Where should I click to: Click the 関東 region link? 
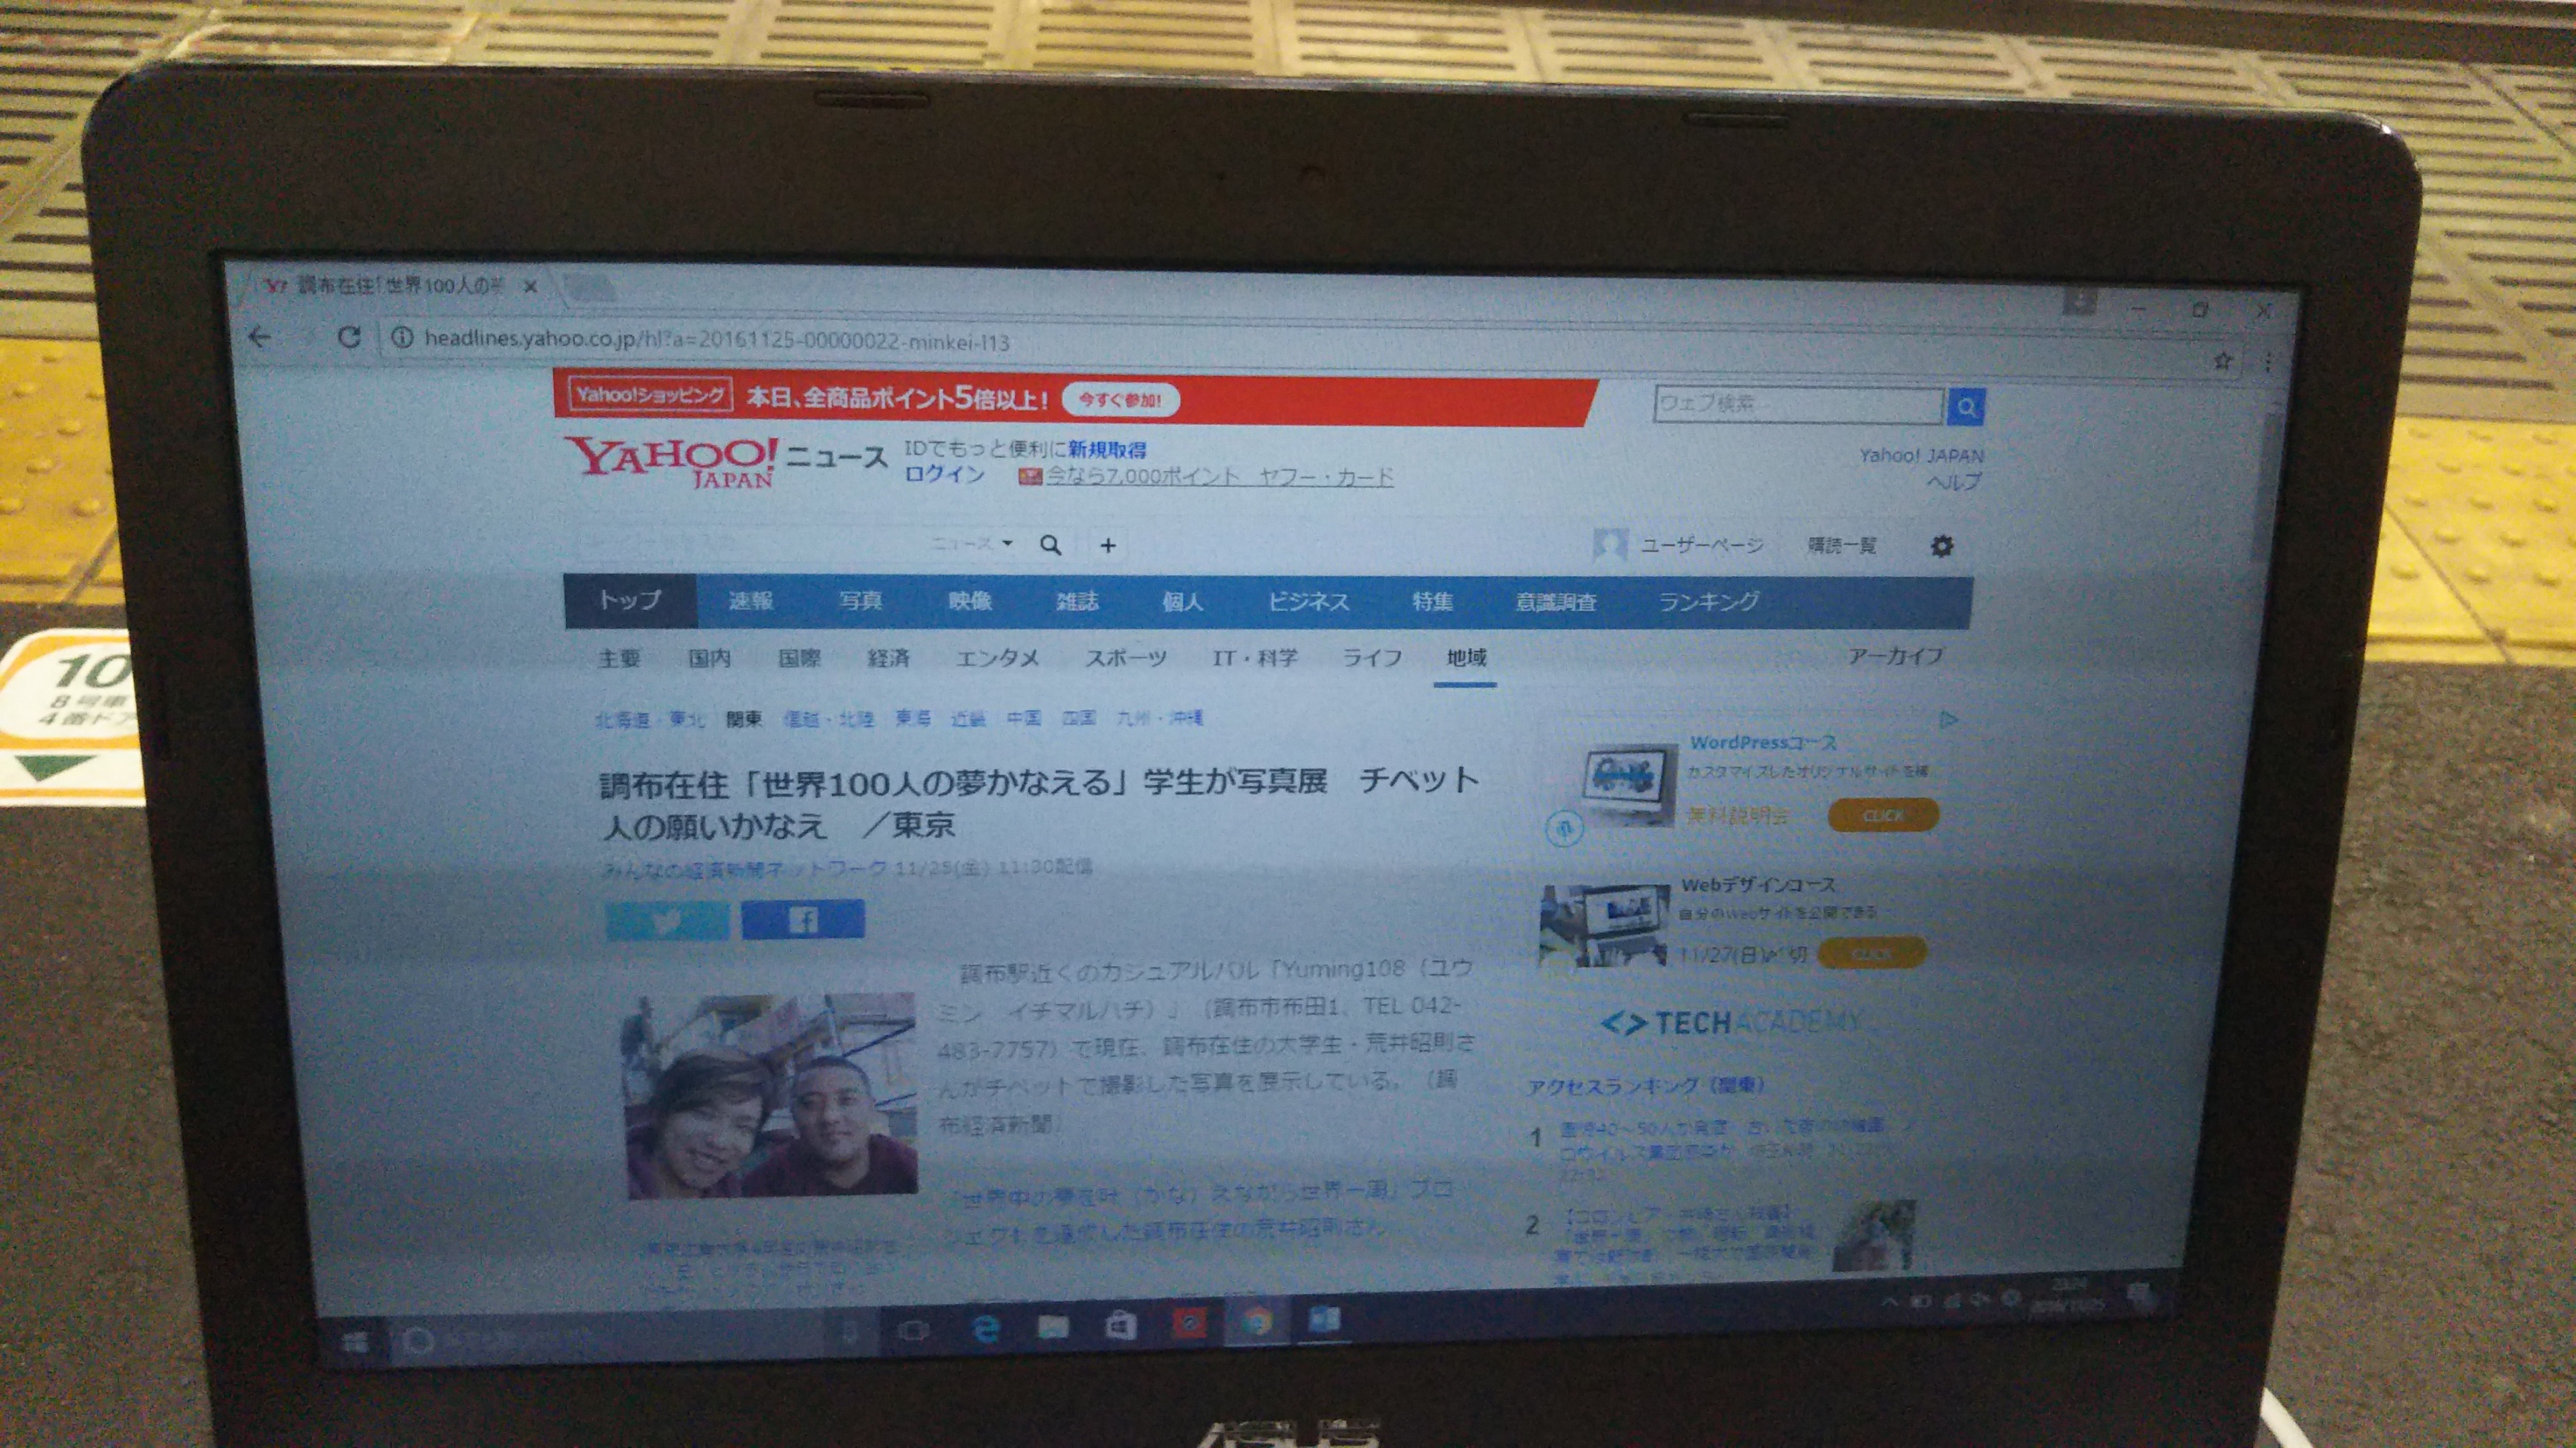[743, 719]
